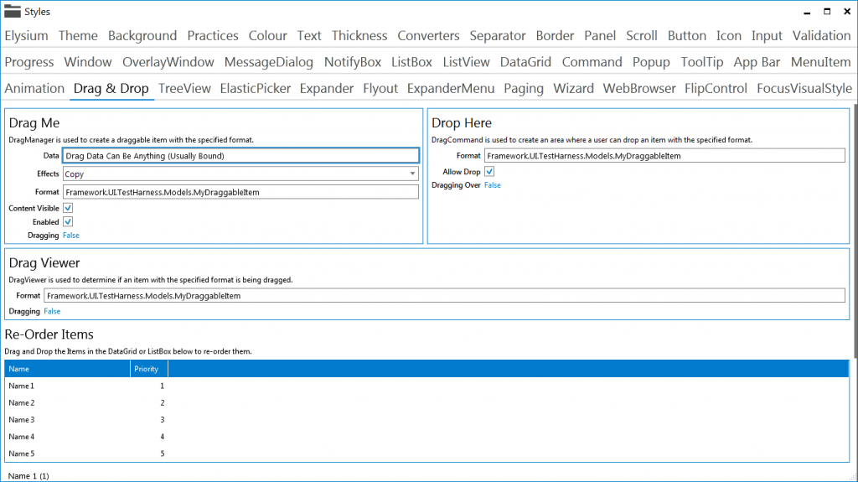Select the Name 1 row in DataGrid

(426, 386)
